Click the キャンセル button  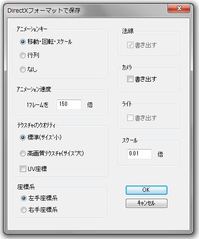[147, 203]
